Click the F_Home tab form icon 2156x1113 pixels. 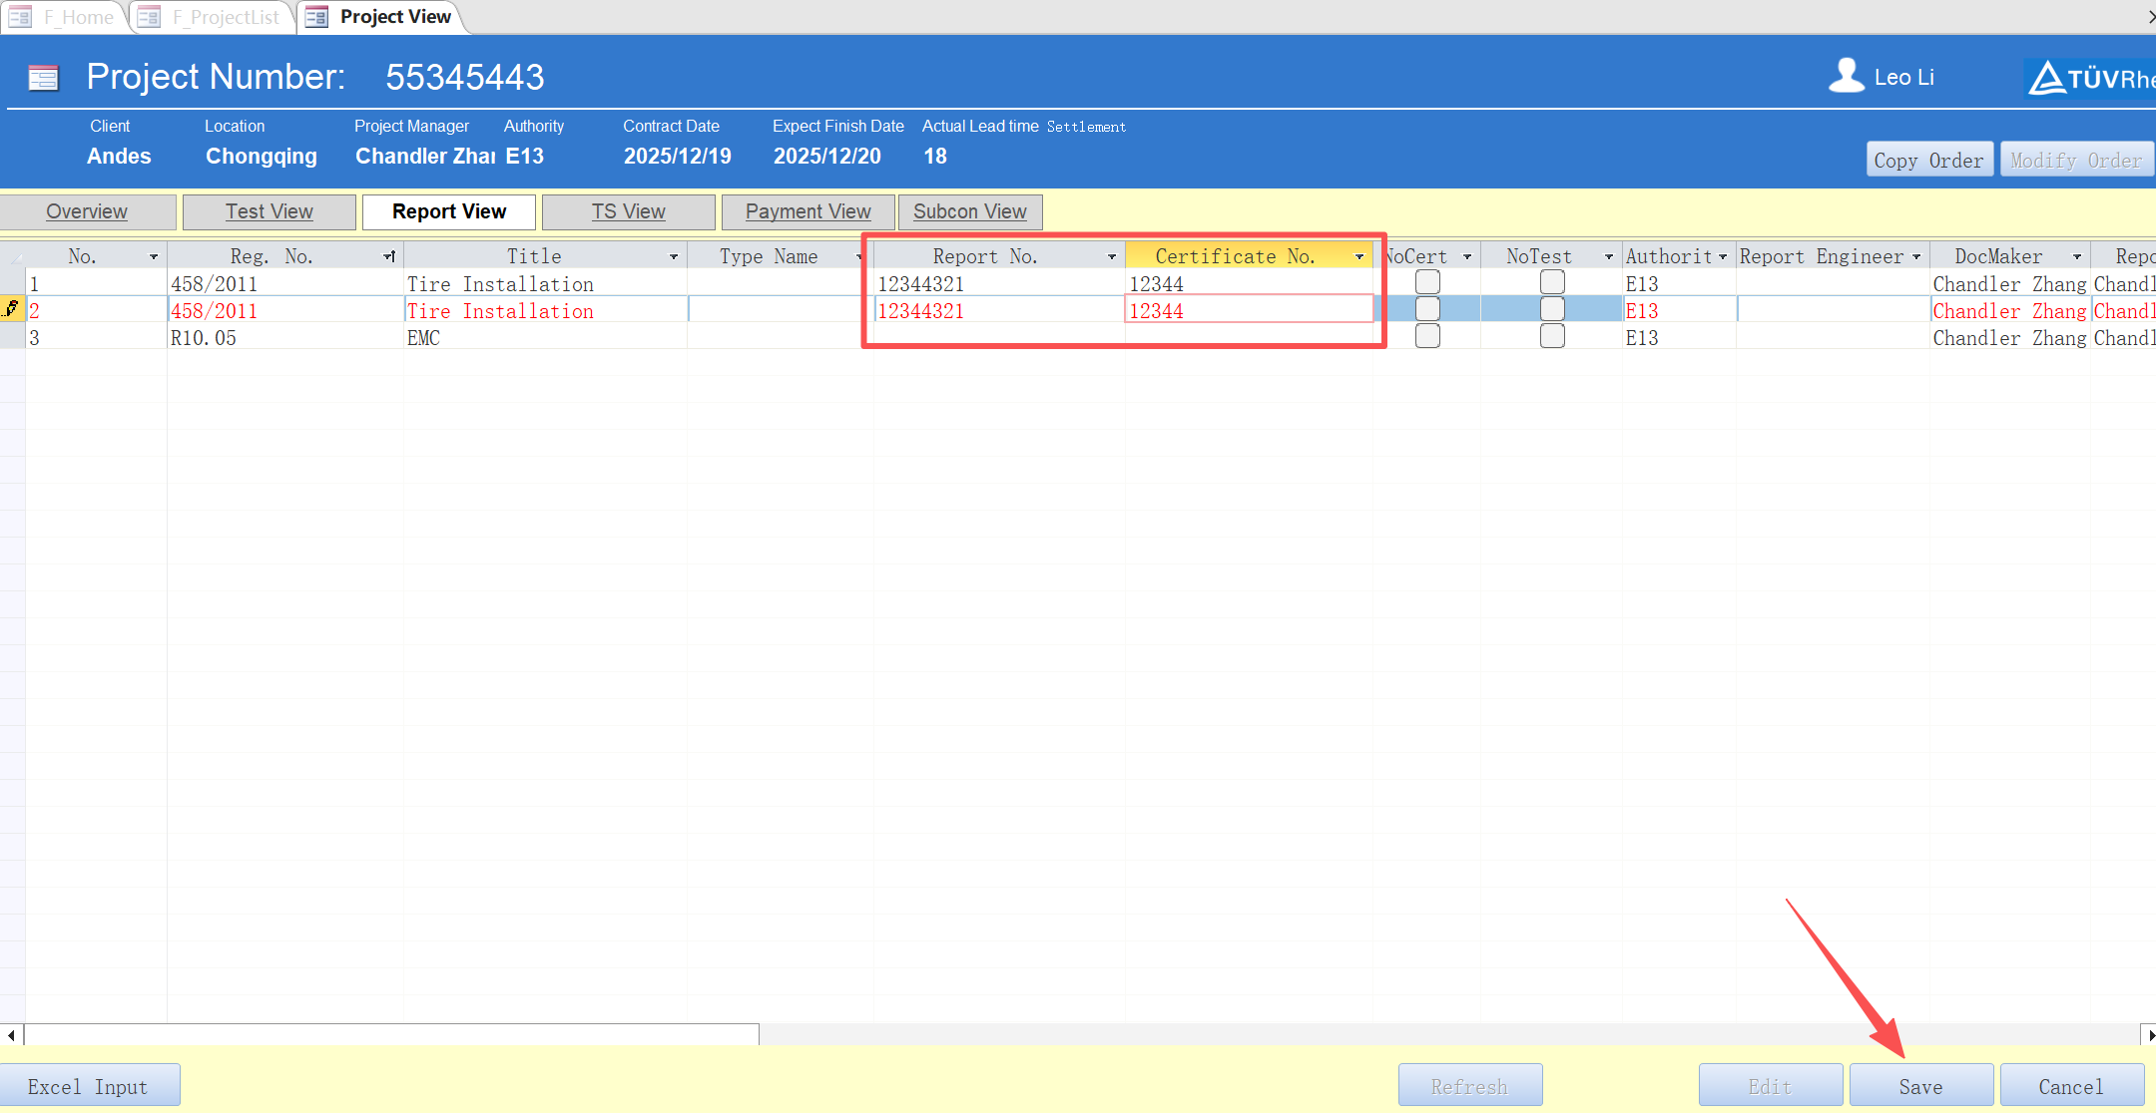(20, 17)
